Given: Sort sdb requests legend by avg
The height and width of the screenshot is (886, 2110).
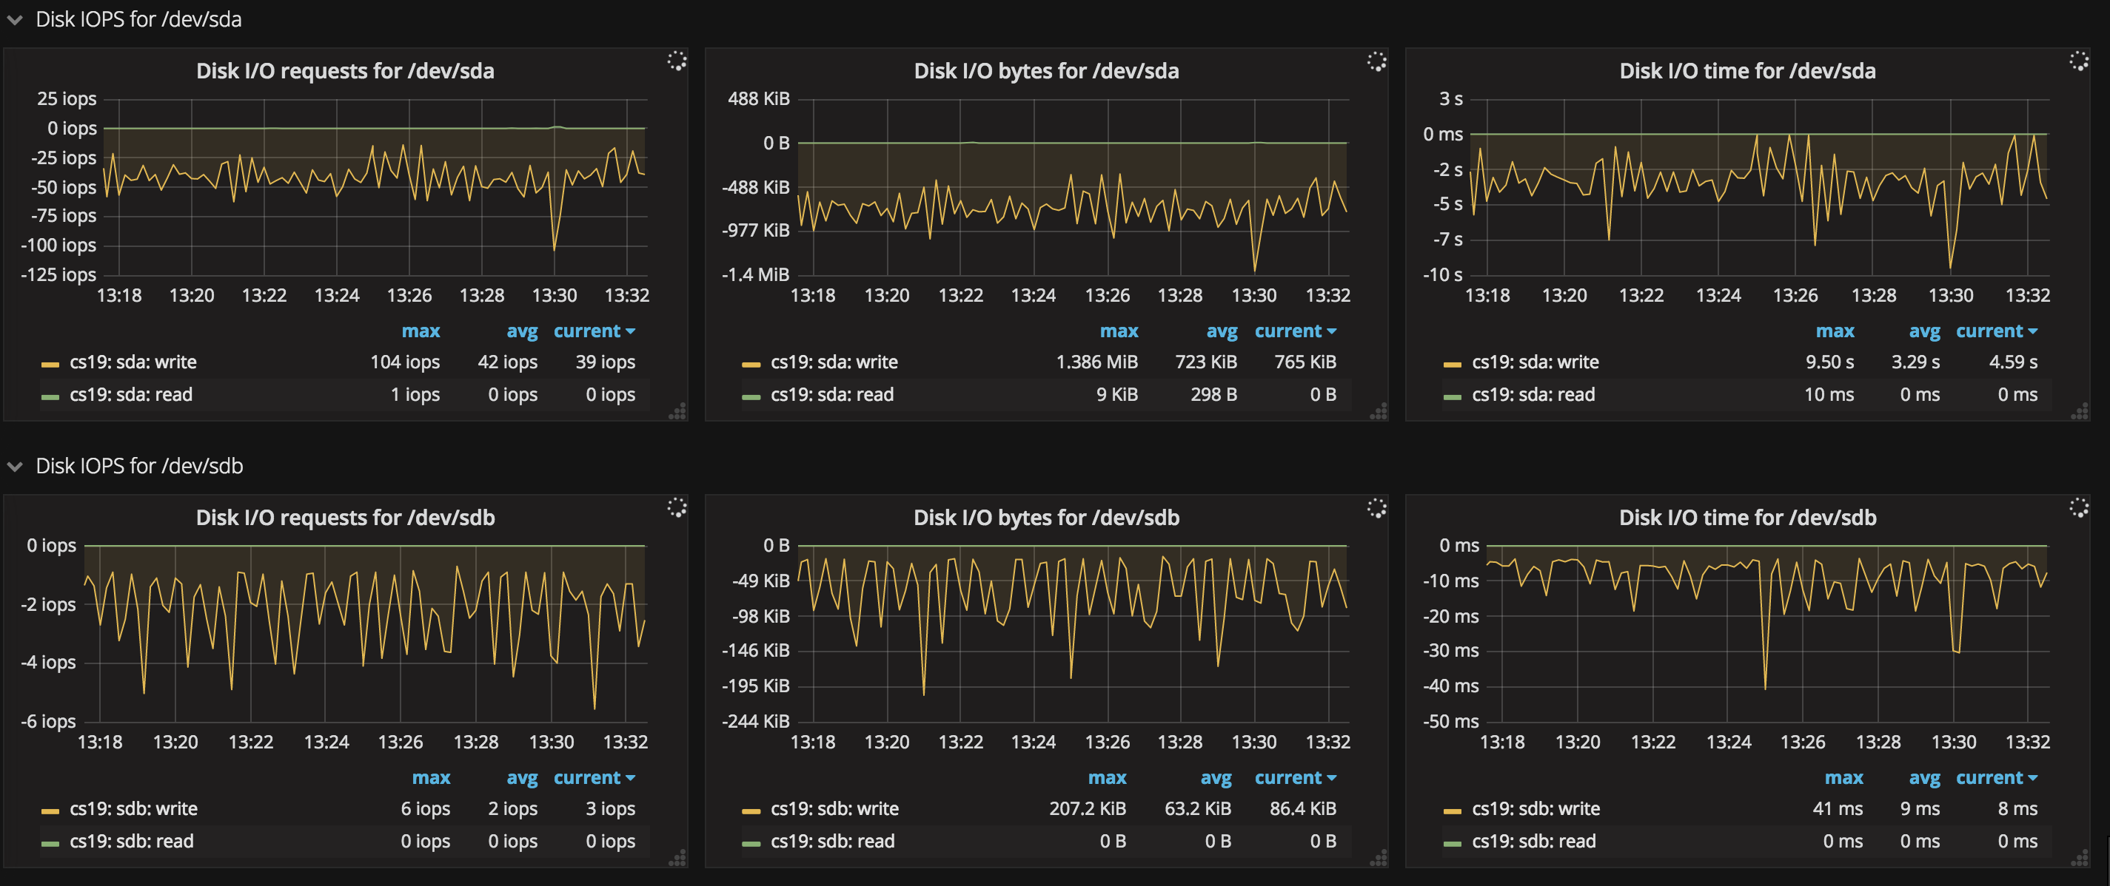Looking at the screenshot, I should tap(522, 778).
